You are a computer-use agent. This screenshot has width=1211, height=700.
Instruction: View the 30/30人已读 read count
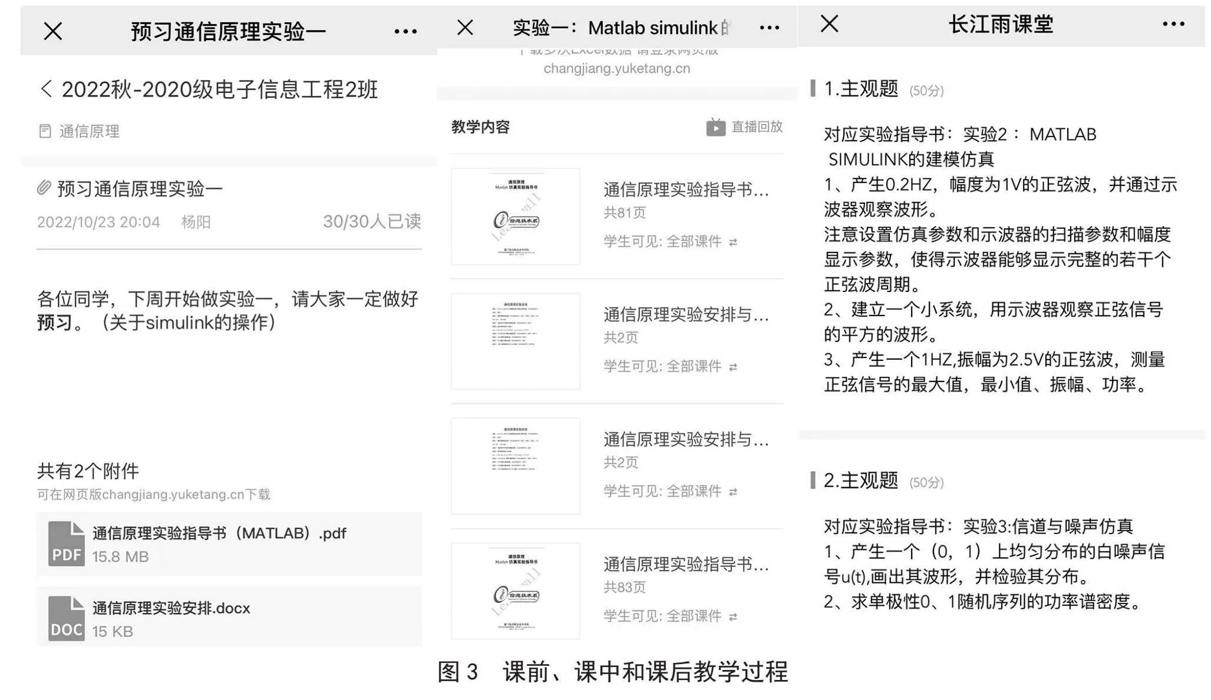(x=372, y=221)
